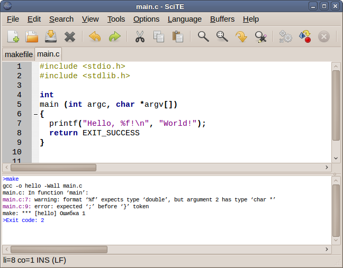Open the Tools menu
Screen dimensions: 343x268
[116, 19]
